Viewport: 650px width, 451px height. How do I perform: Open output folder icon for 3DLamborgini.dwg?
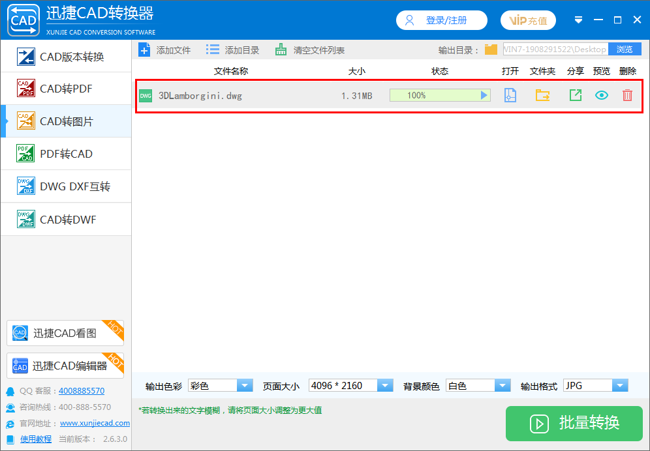(x=542, y=95)
